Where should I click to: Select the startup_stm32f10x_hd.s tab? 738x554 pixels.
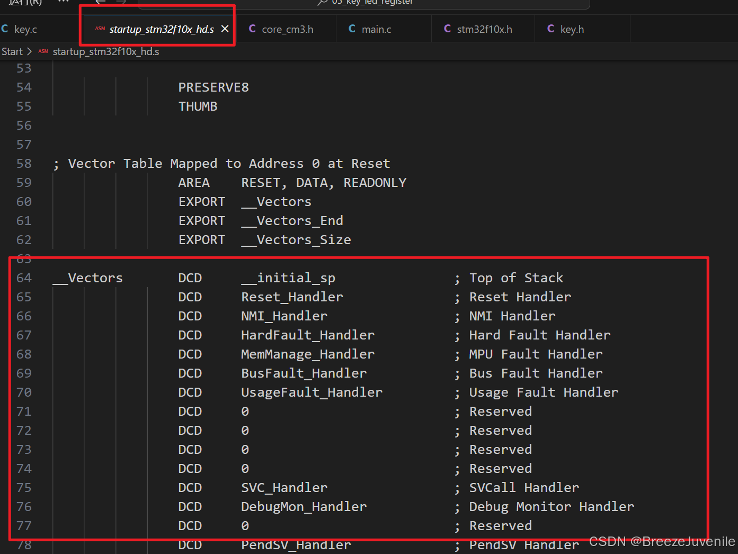click(161, 29)
